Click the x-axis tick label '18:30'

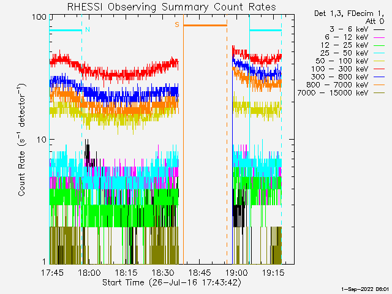coord(163,273)
